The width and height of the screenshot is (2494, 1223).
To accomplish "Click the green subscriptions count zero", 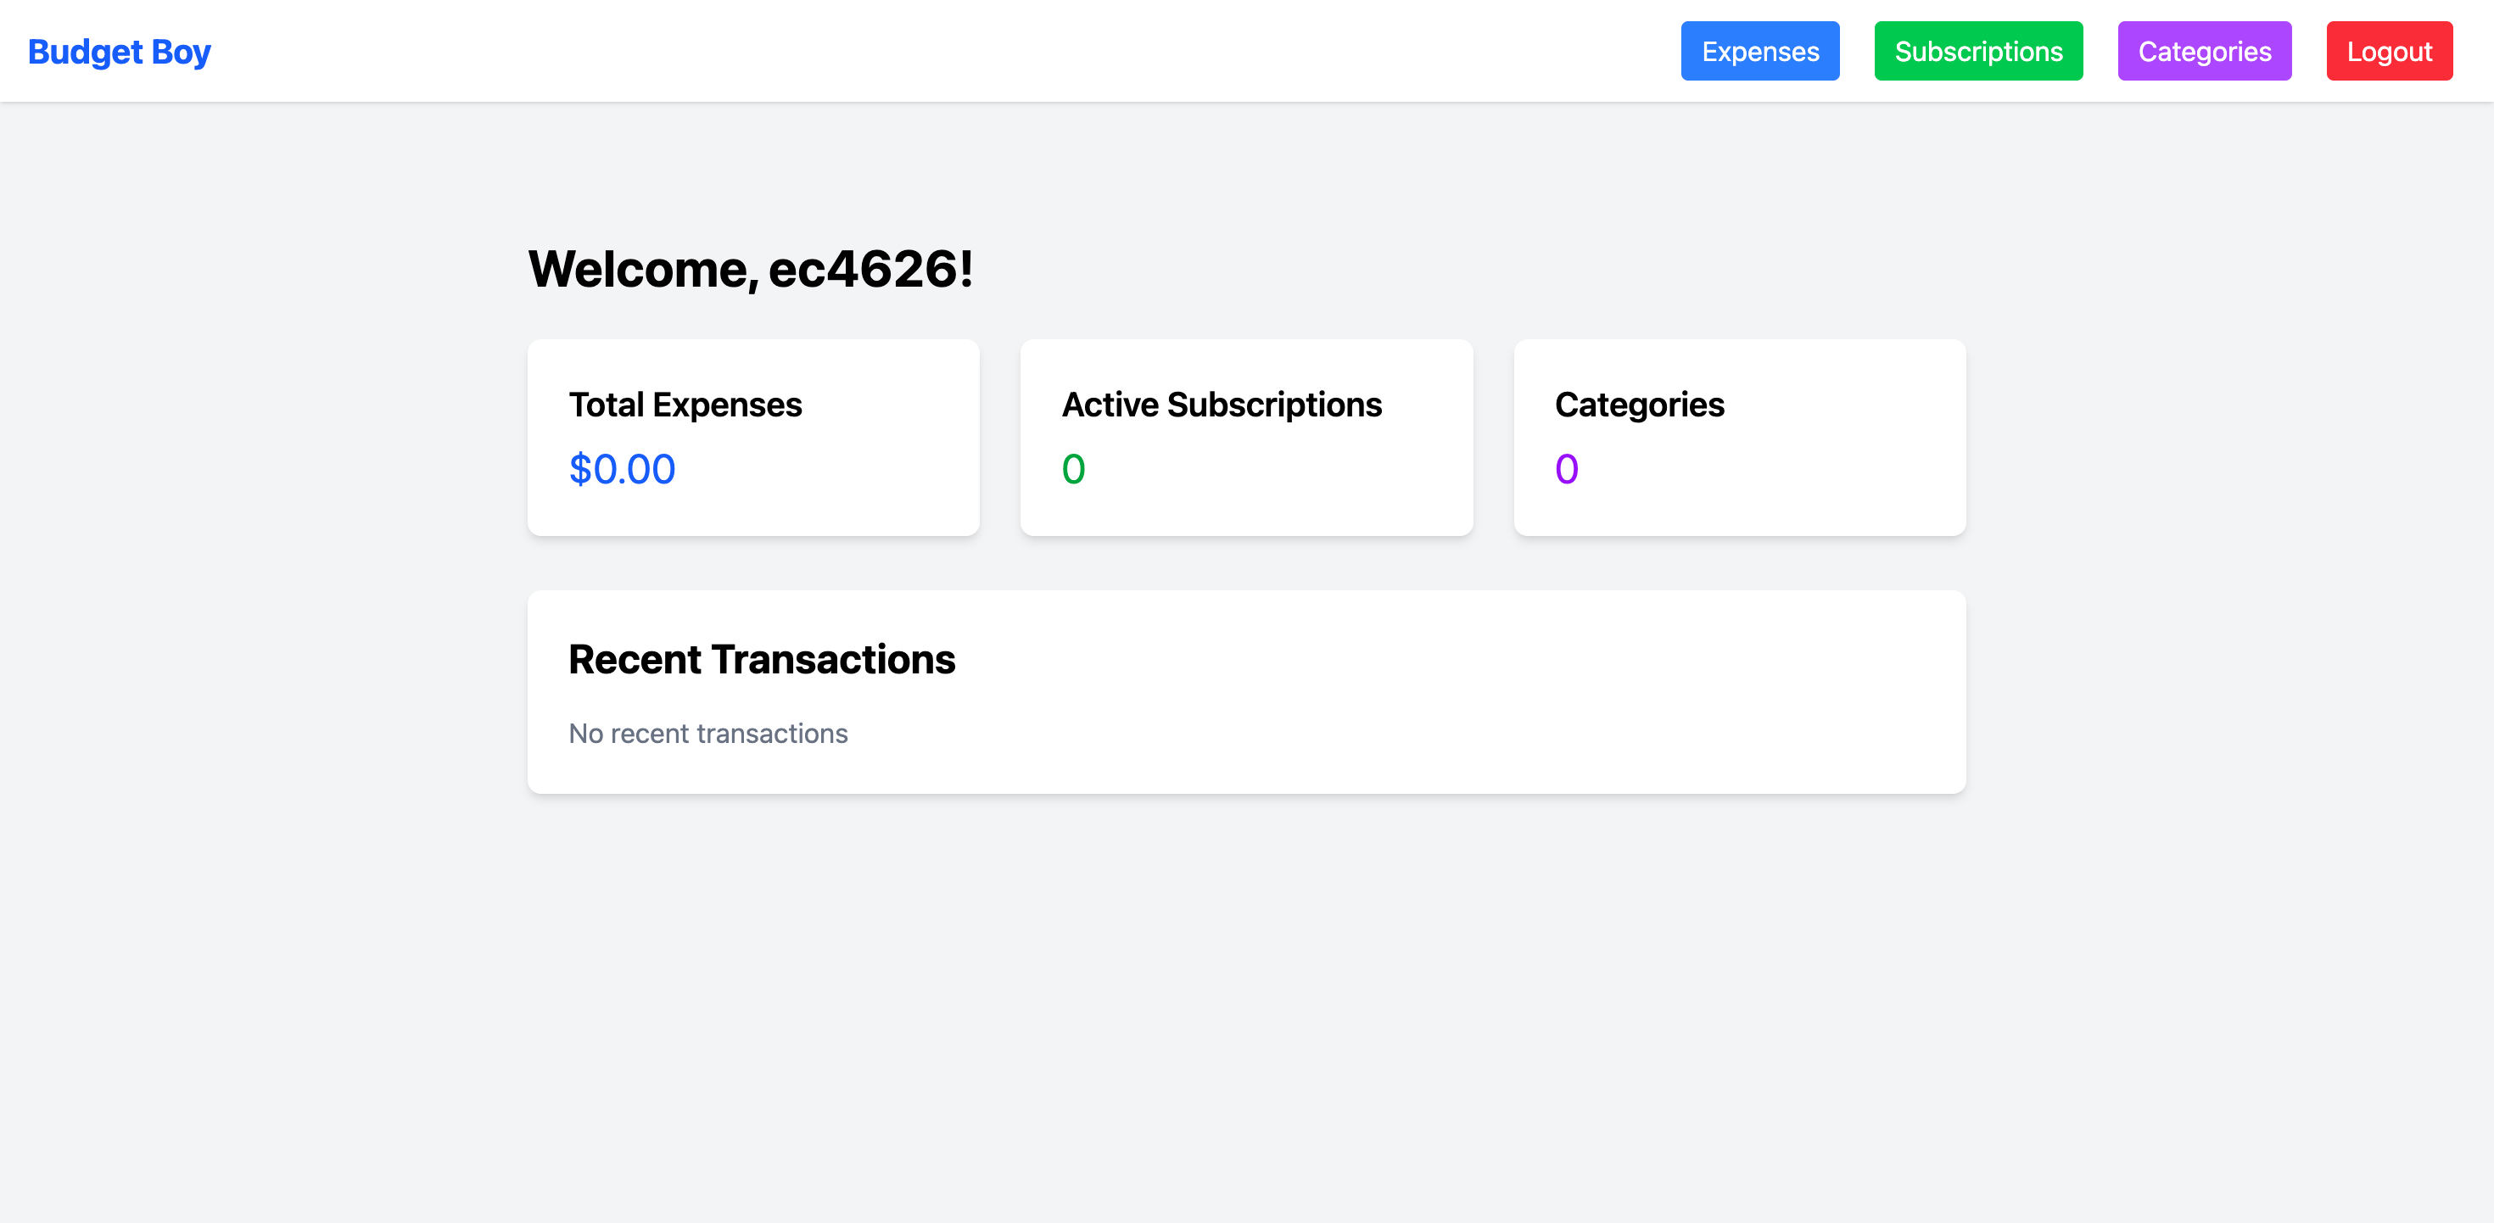I will (1073, 470).
